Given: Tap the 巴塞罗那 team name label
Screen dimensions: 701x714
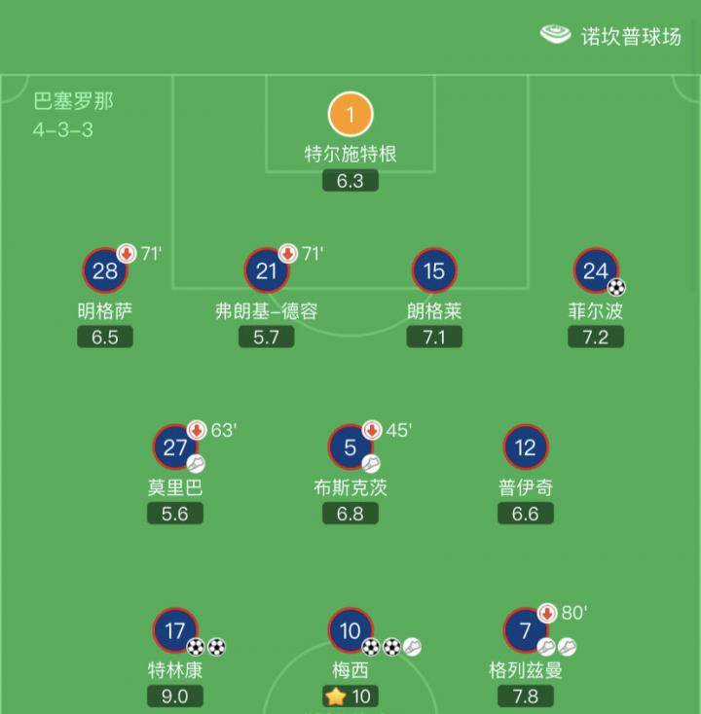Looking at the screenshot, I should 73,101.
